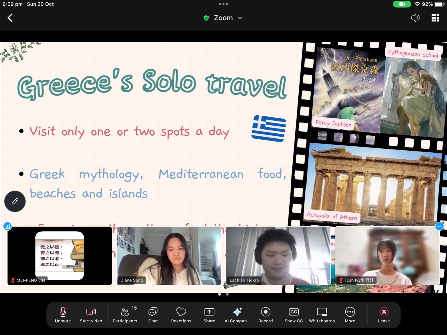Viewport: 447px width, 335px height.
Task: Switch view using the grid icon
Action: click(x=435, y=18)
